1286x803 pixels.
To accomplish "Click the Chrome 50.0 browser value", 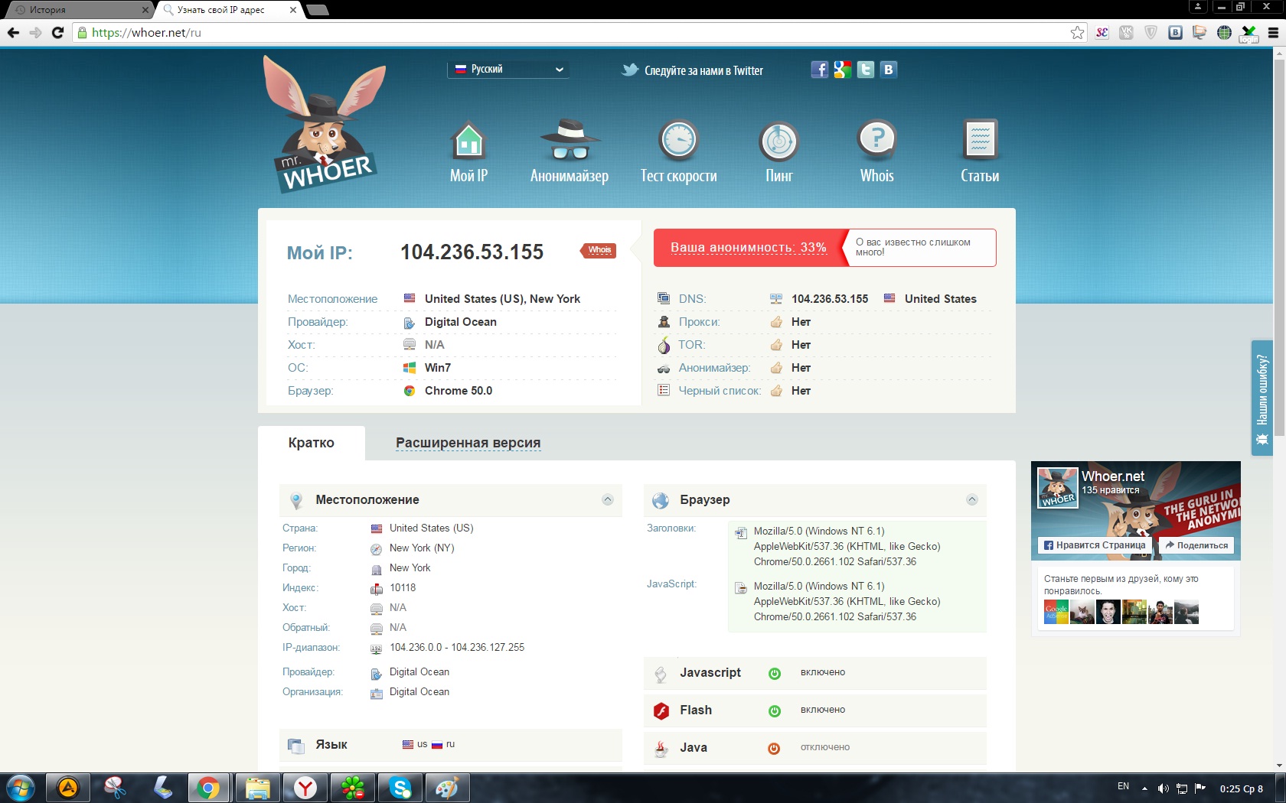I will 459,391.
